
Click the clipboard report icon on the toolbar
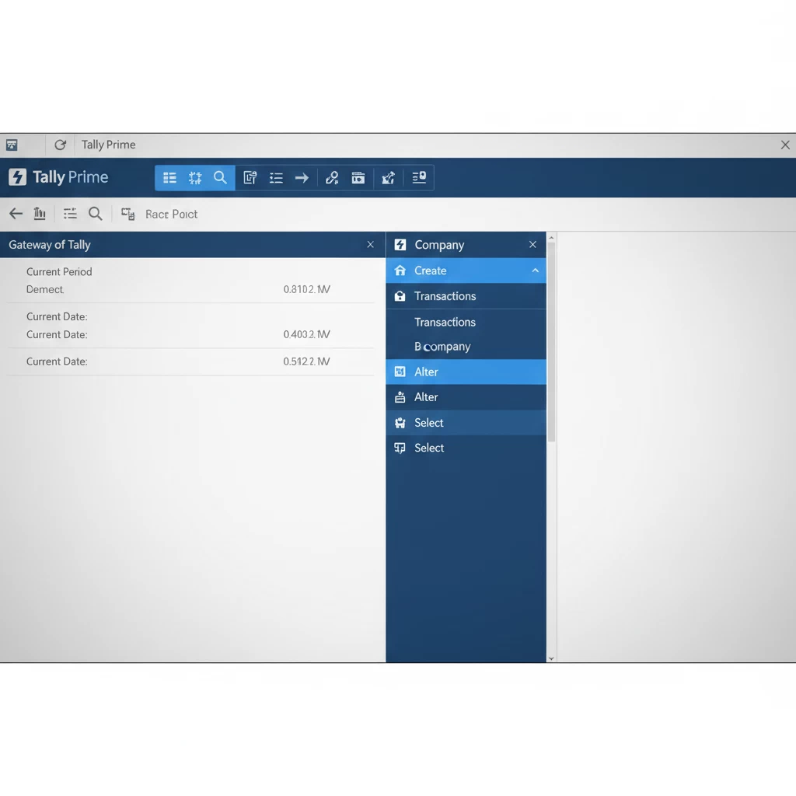click(x=250, y=177)
